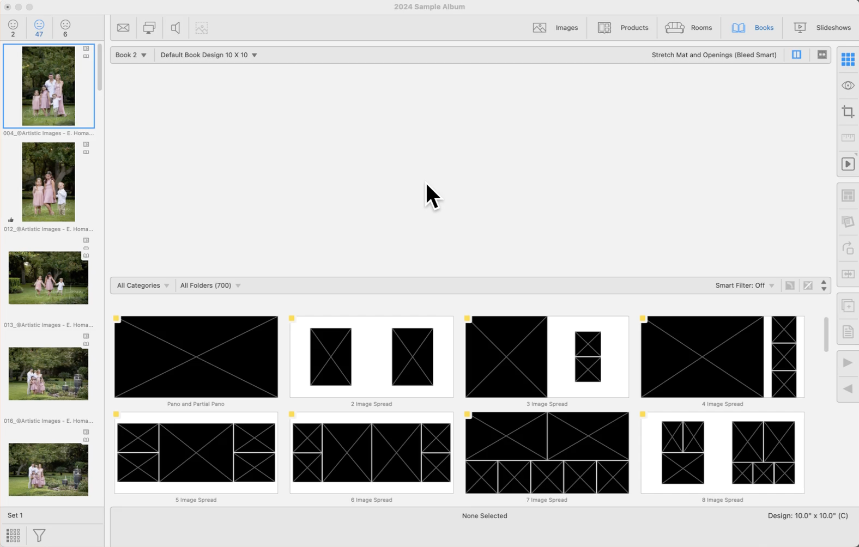Switch to the Rooms tab
859x547 pixels.
pos(689,28)
